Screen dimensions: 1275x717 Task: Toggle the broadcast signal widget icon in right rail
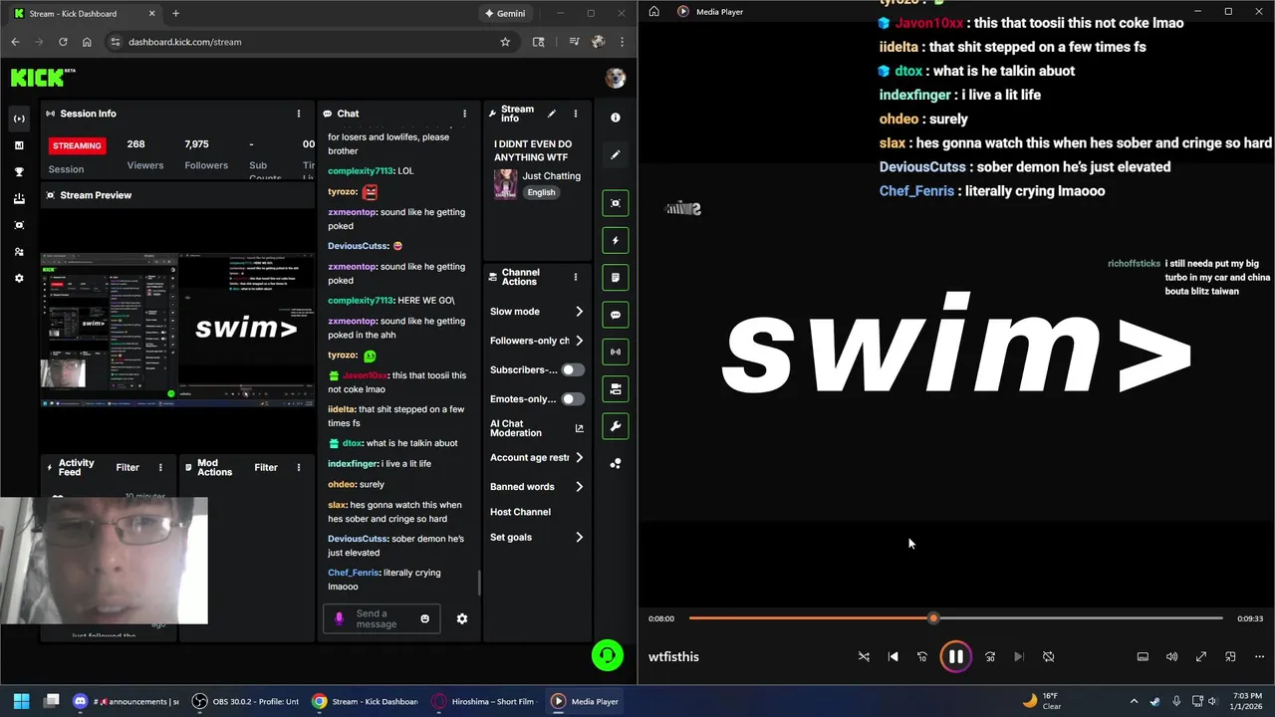point(616,352)
